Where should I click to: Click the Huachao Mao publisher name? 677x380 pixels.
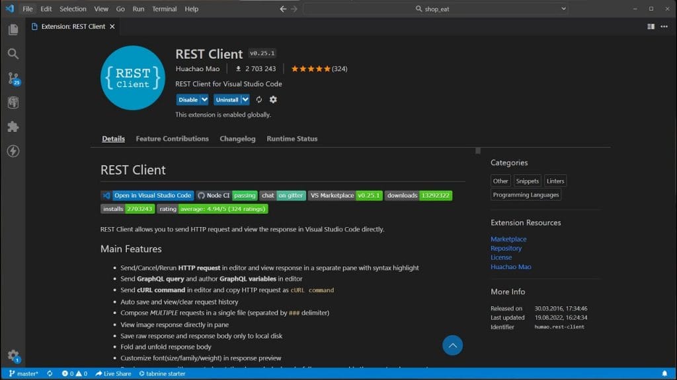(197, 69)
